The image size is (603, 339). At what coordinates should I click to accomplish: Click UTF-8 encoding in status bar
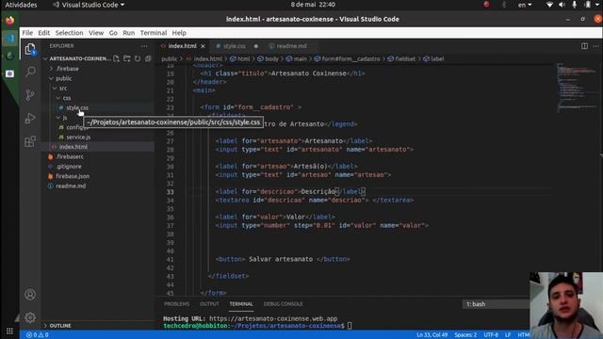pos(491,335)
